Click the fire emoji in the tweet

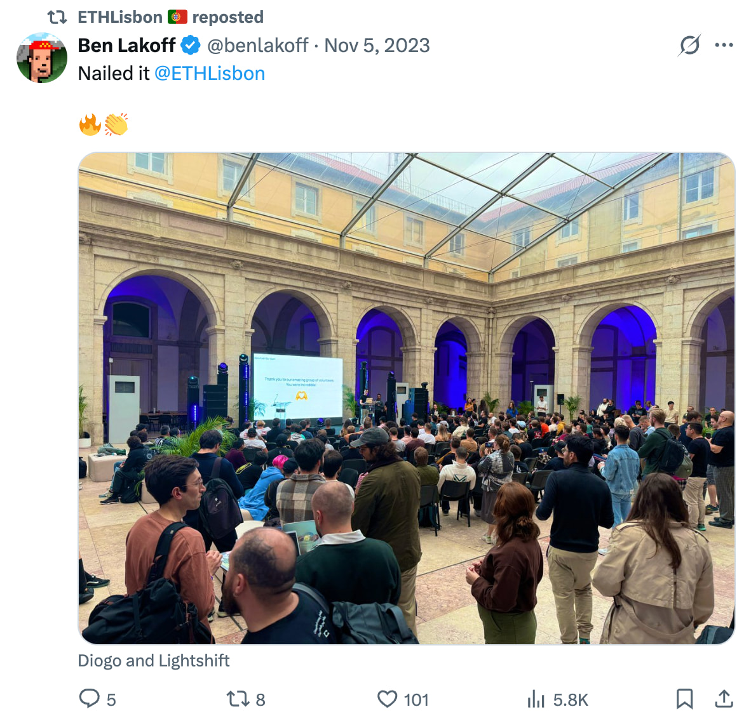tap(90, 124)
